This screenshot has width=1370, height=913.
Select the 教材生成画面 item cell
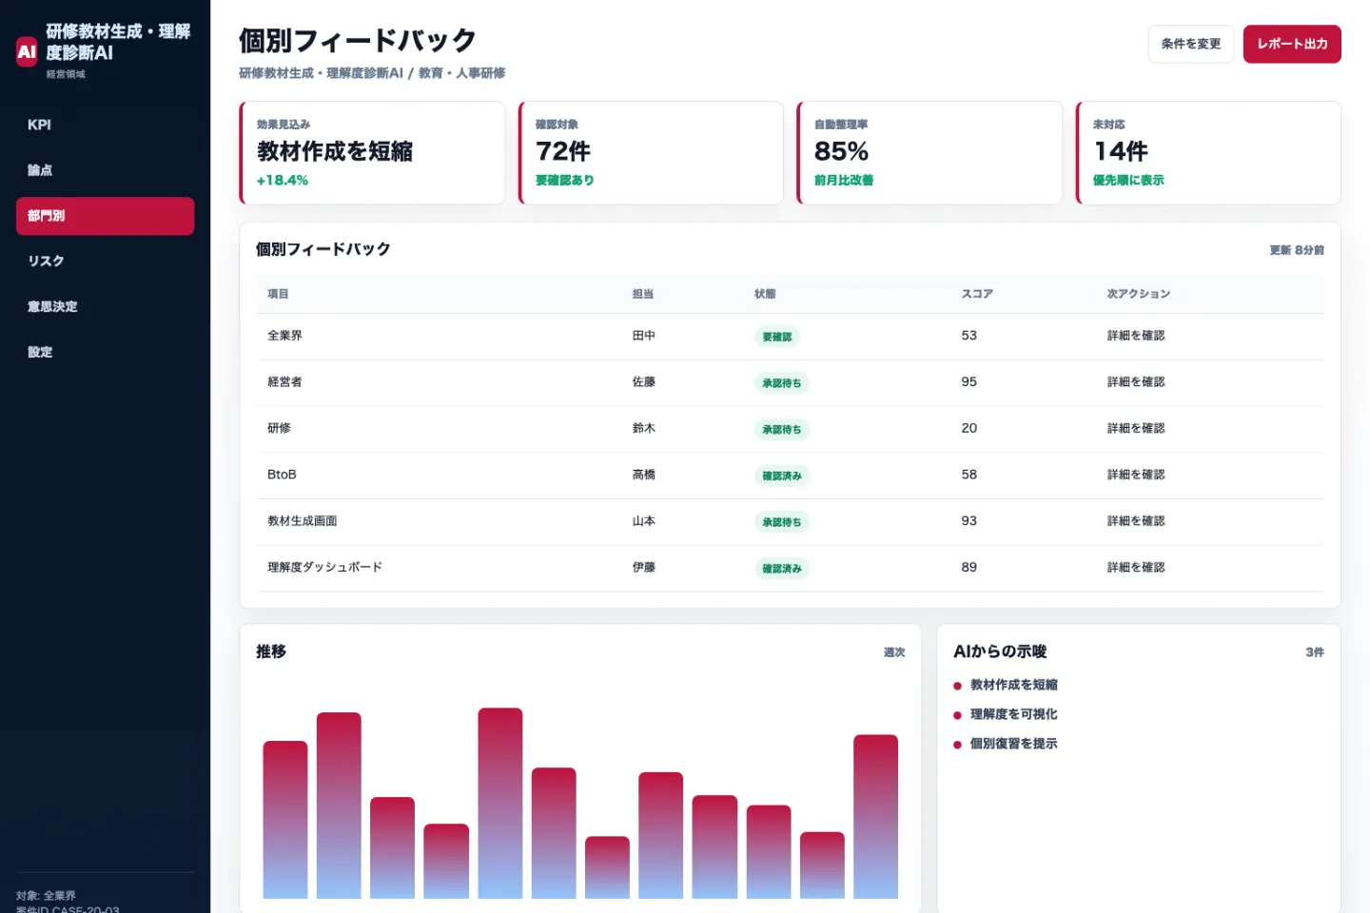point(302,521)
